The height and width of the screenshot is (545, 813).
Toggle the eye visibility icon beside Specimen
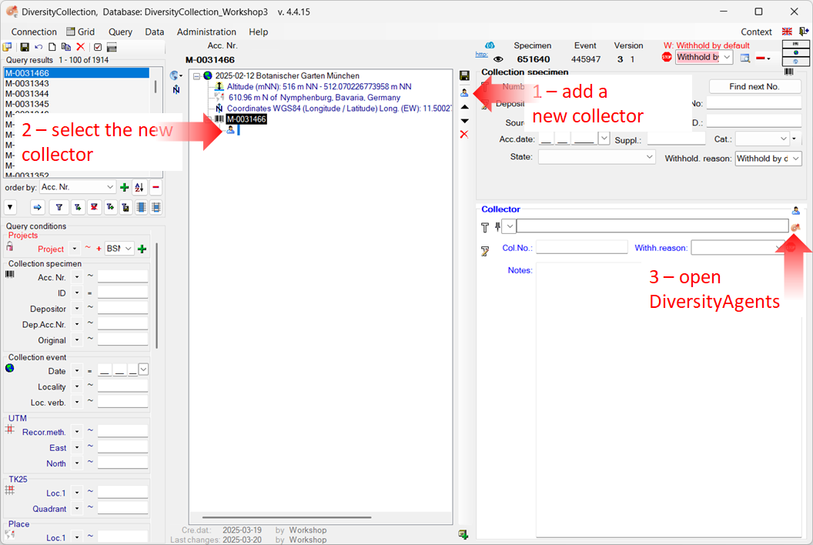pos(498,59)
